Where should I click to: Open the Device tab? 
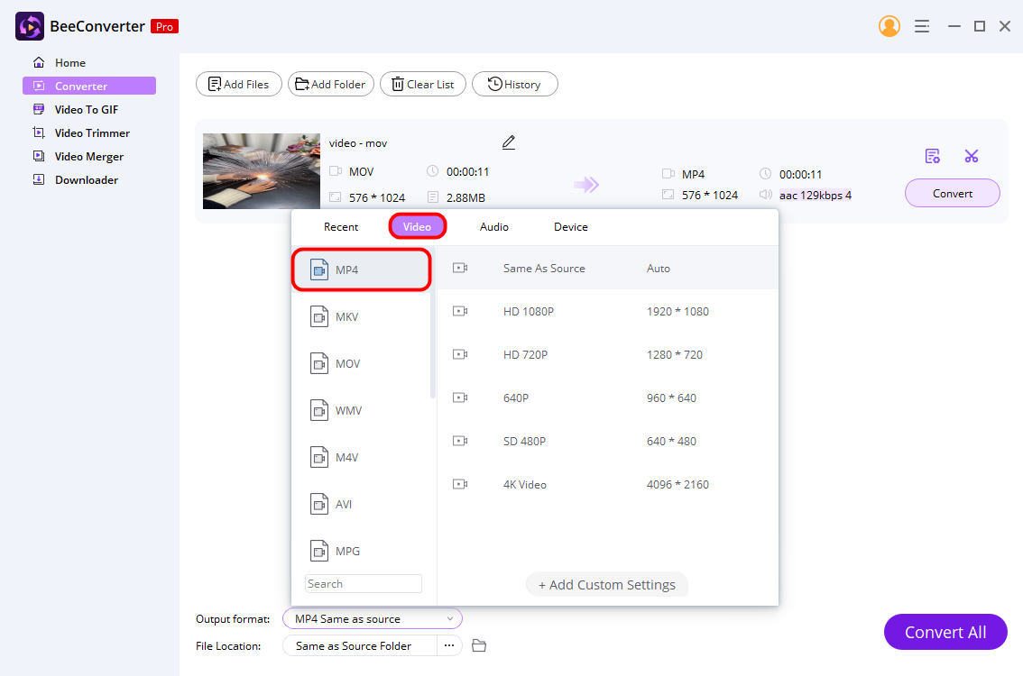pyautogui.click(x=570, y=226)
